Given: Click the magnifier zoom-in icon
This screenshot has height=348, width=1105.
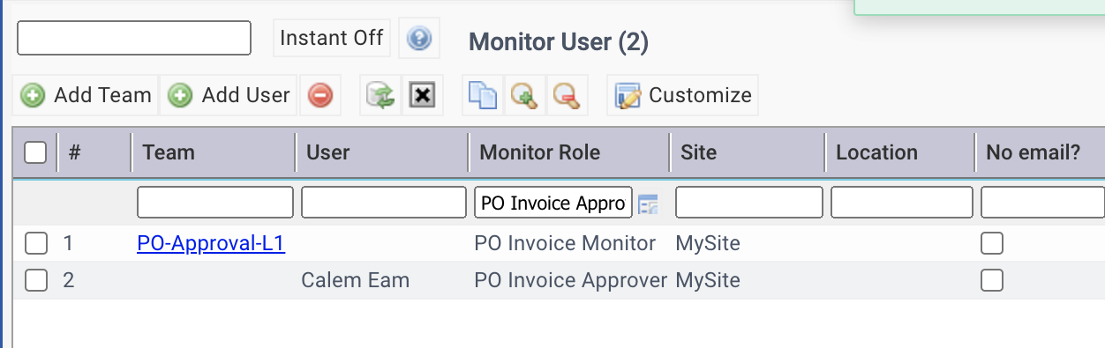Looking at the screenshot, I should 524,95.
